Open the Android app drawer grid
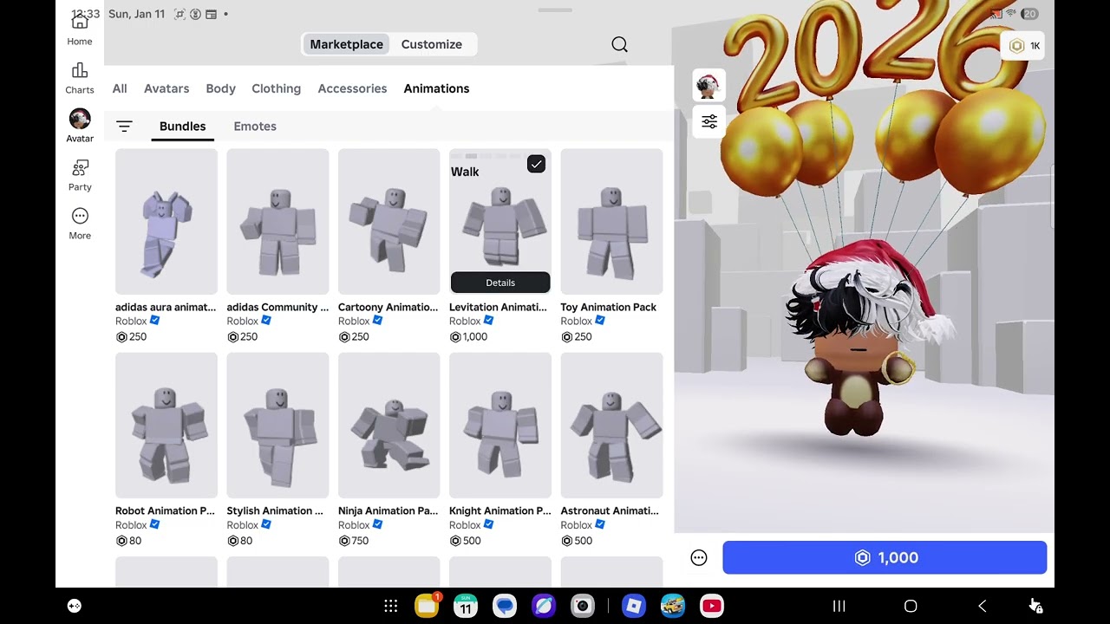 (x=391, y=607)
